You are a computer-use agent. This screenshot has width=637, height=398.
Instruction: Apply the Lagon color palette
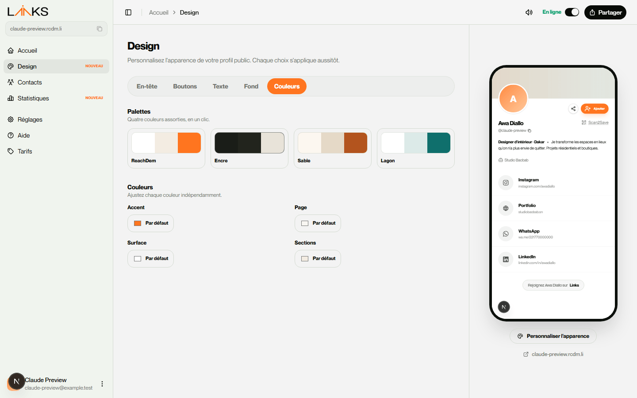[x=416, y=148]
